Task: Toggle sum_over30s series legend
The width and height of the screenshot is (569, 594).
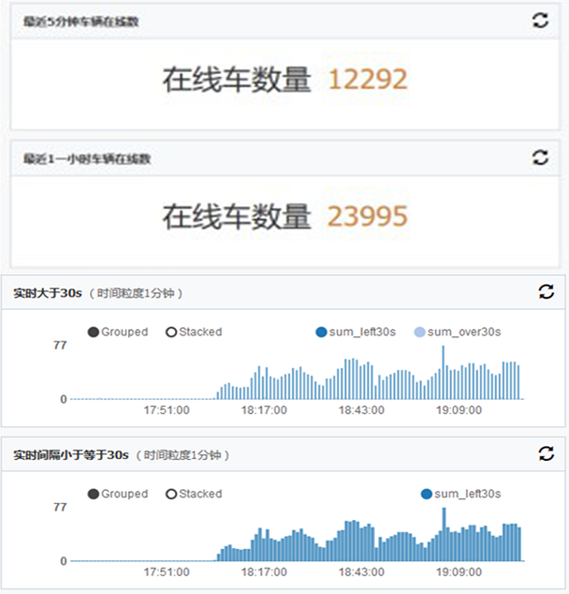Action: [458, 333]
